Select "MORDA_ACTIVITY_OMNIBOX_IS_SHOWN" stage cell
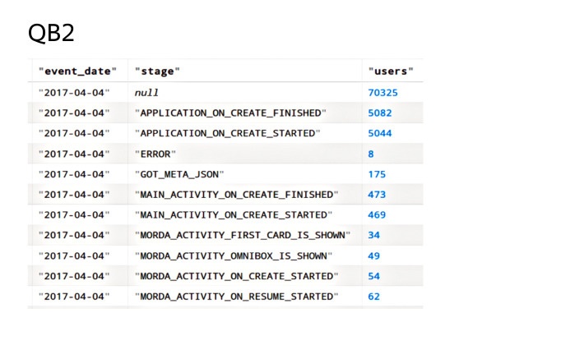575x359 pixels. pyautogui.click(x=234, y=255)
